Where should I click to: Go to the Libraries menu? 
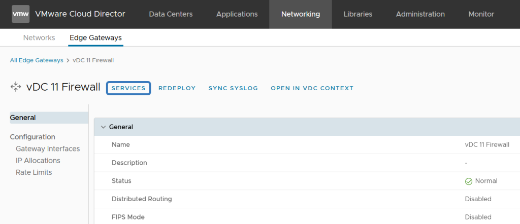pyautogui.click(x=358, y=14)
